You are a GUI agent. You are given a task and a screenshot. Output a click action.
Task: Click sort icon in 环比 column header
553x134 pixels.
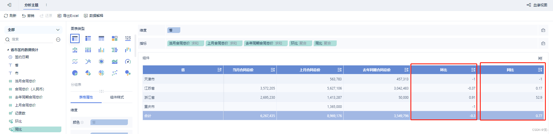coord(473,70)
